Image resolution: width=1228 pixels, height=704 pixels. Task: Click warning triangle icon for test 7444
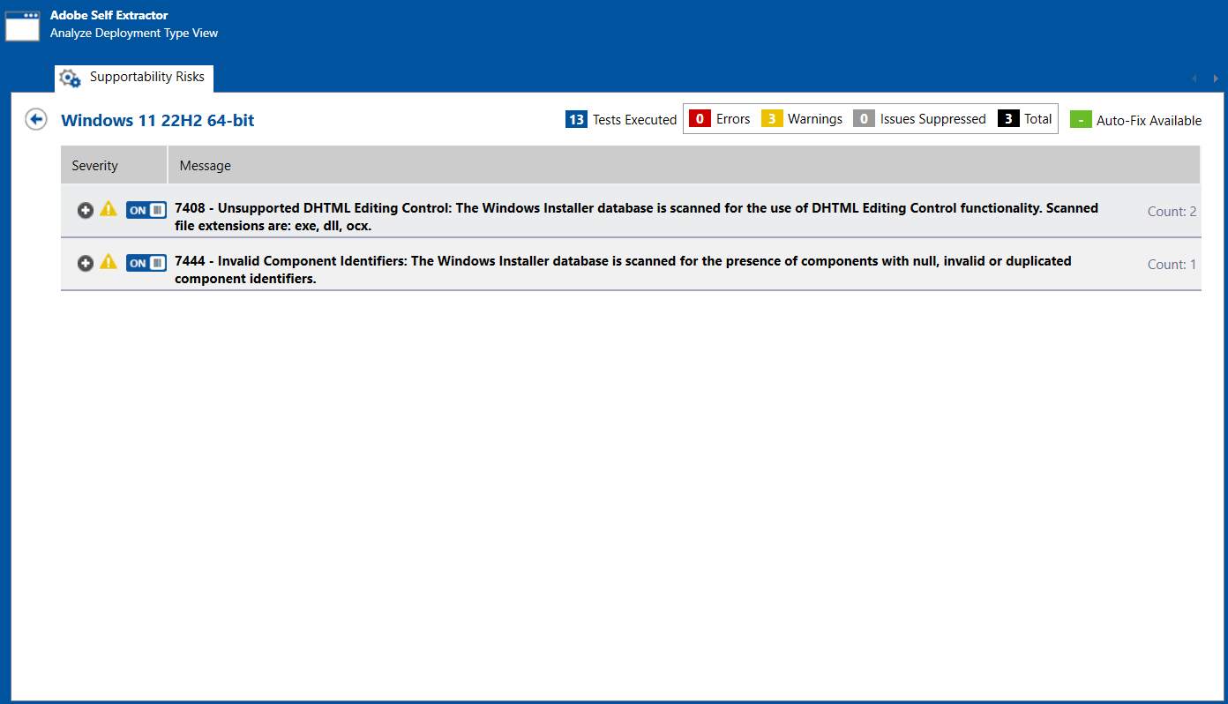[x=109, y=261]
